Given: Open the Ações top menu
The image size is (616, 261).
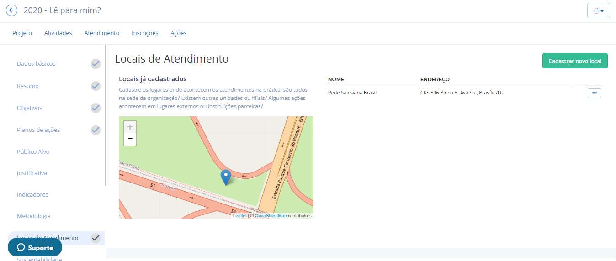Looking at the screenshot, I should 178,33.
